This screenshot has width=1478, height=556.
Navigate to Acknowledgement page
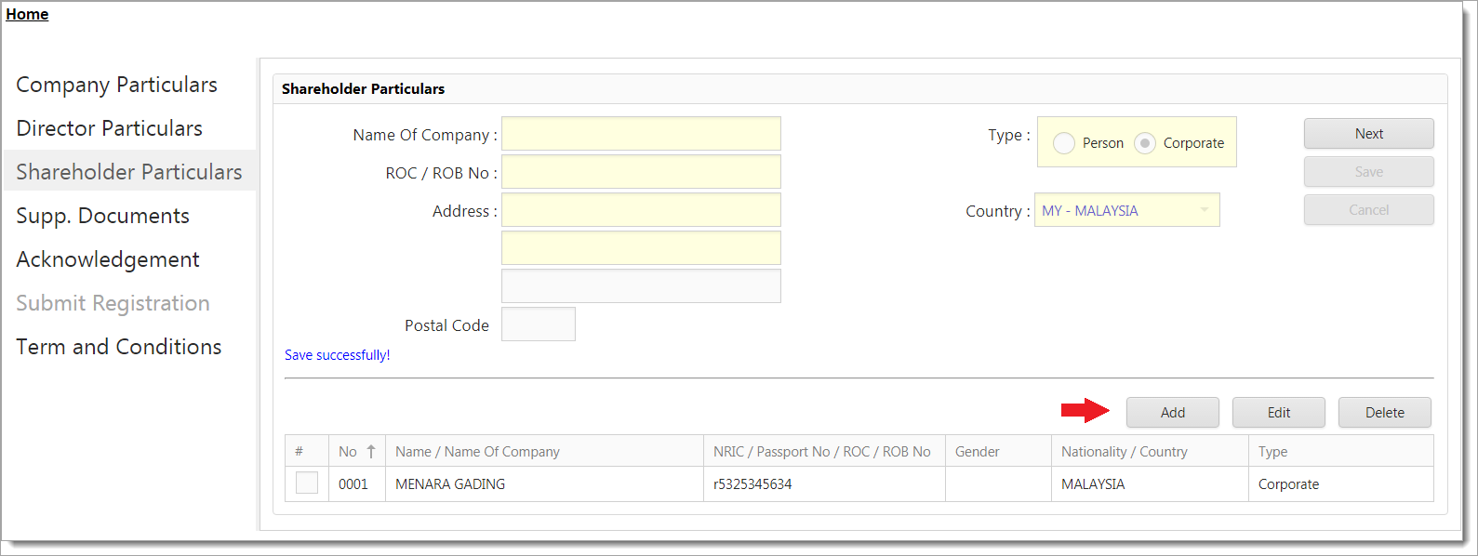[x=108, y=259]
